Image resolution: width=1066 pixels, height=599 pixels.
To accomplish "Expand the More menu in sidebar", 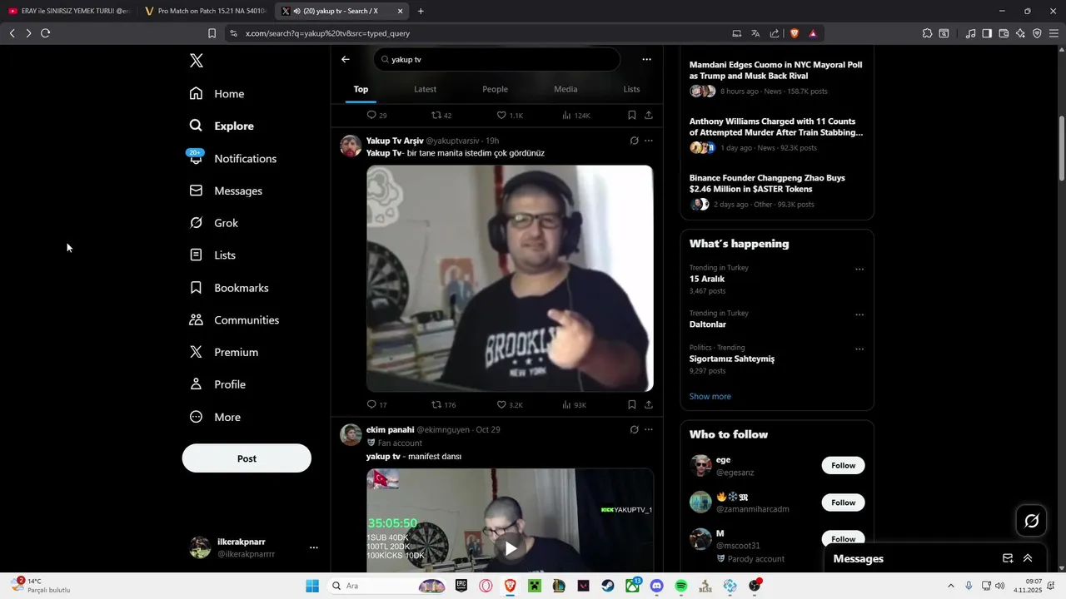I will (x=215, y=417).
